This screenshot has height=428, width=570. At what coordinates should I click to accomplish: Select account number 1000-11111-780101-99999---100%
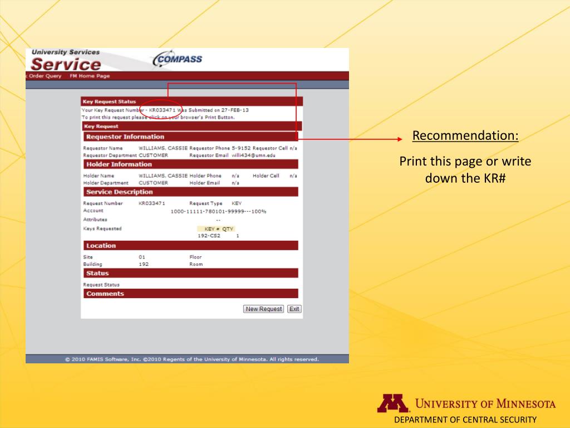pyautogui.click(x=218, y=211)
